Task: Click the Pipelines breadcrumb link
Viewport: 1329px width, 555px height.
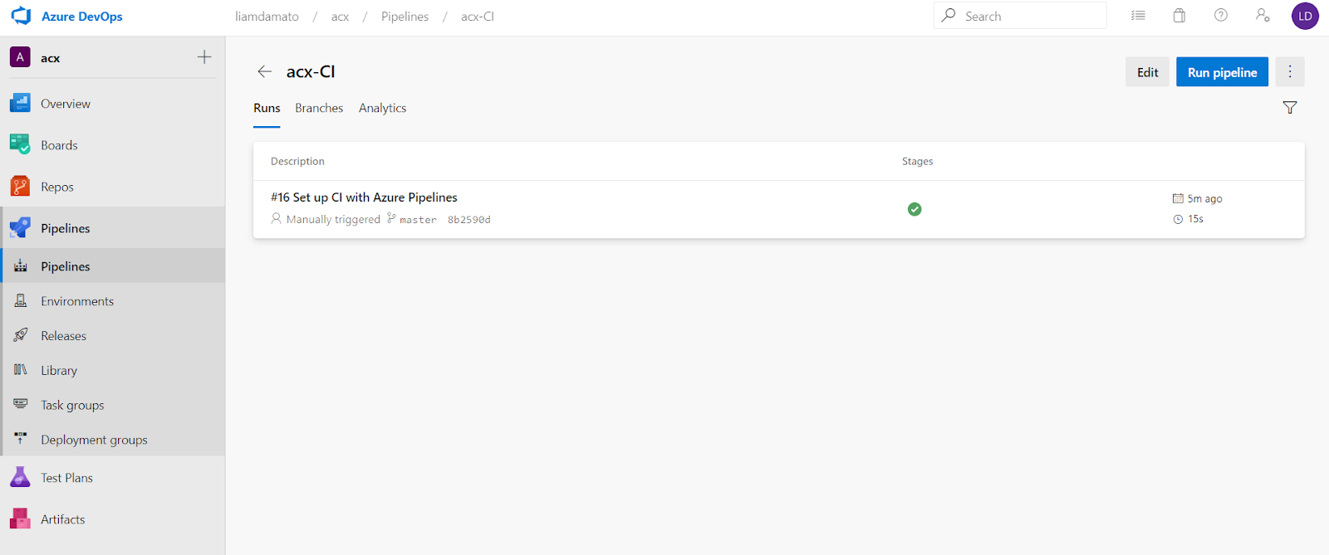Action: coord(405,17)
